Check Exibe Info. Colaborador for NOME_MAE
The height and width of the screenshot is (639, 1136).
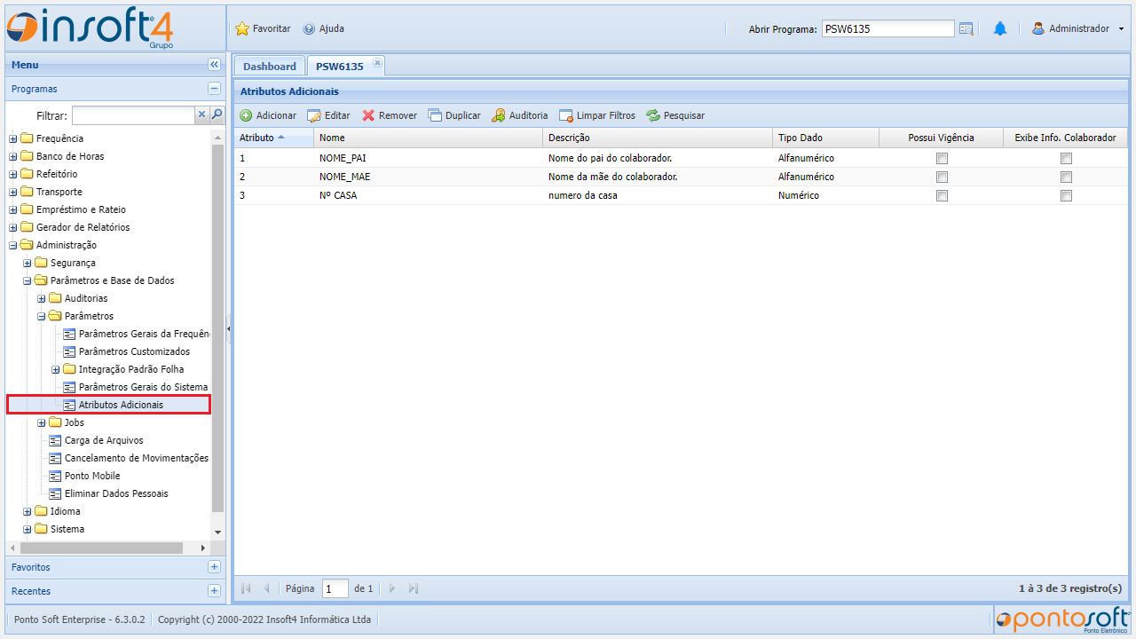(1066, 177)
